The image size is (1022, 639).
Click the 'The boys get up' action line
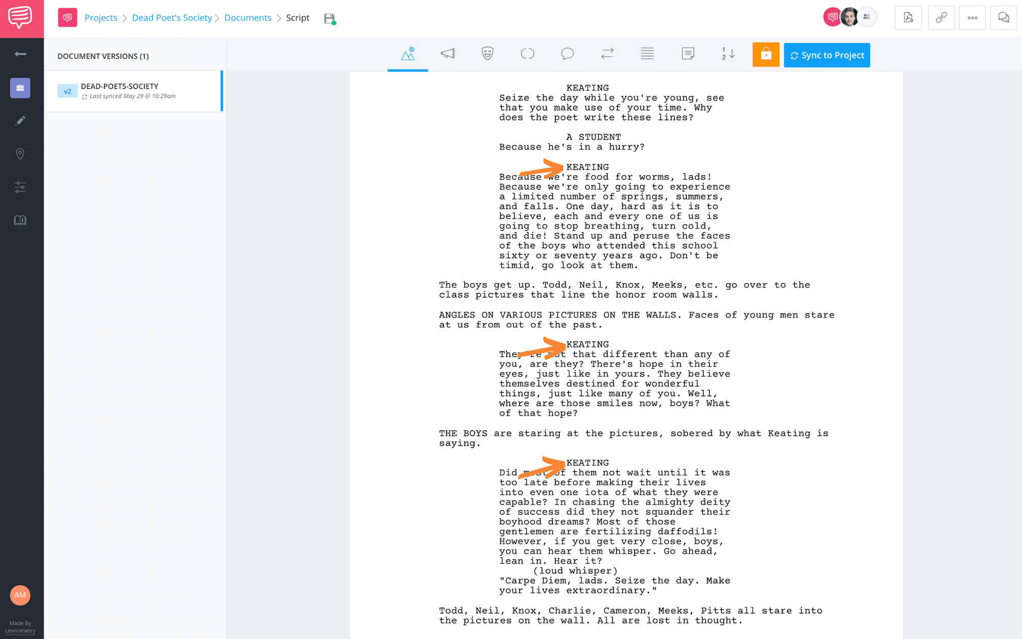[624, 290]
